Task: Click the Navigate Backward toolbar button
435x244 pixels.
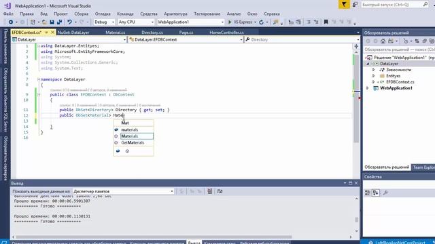Action: 11,22
